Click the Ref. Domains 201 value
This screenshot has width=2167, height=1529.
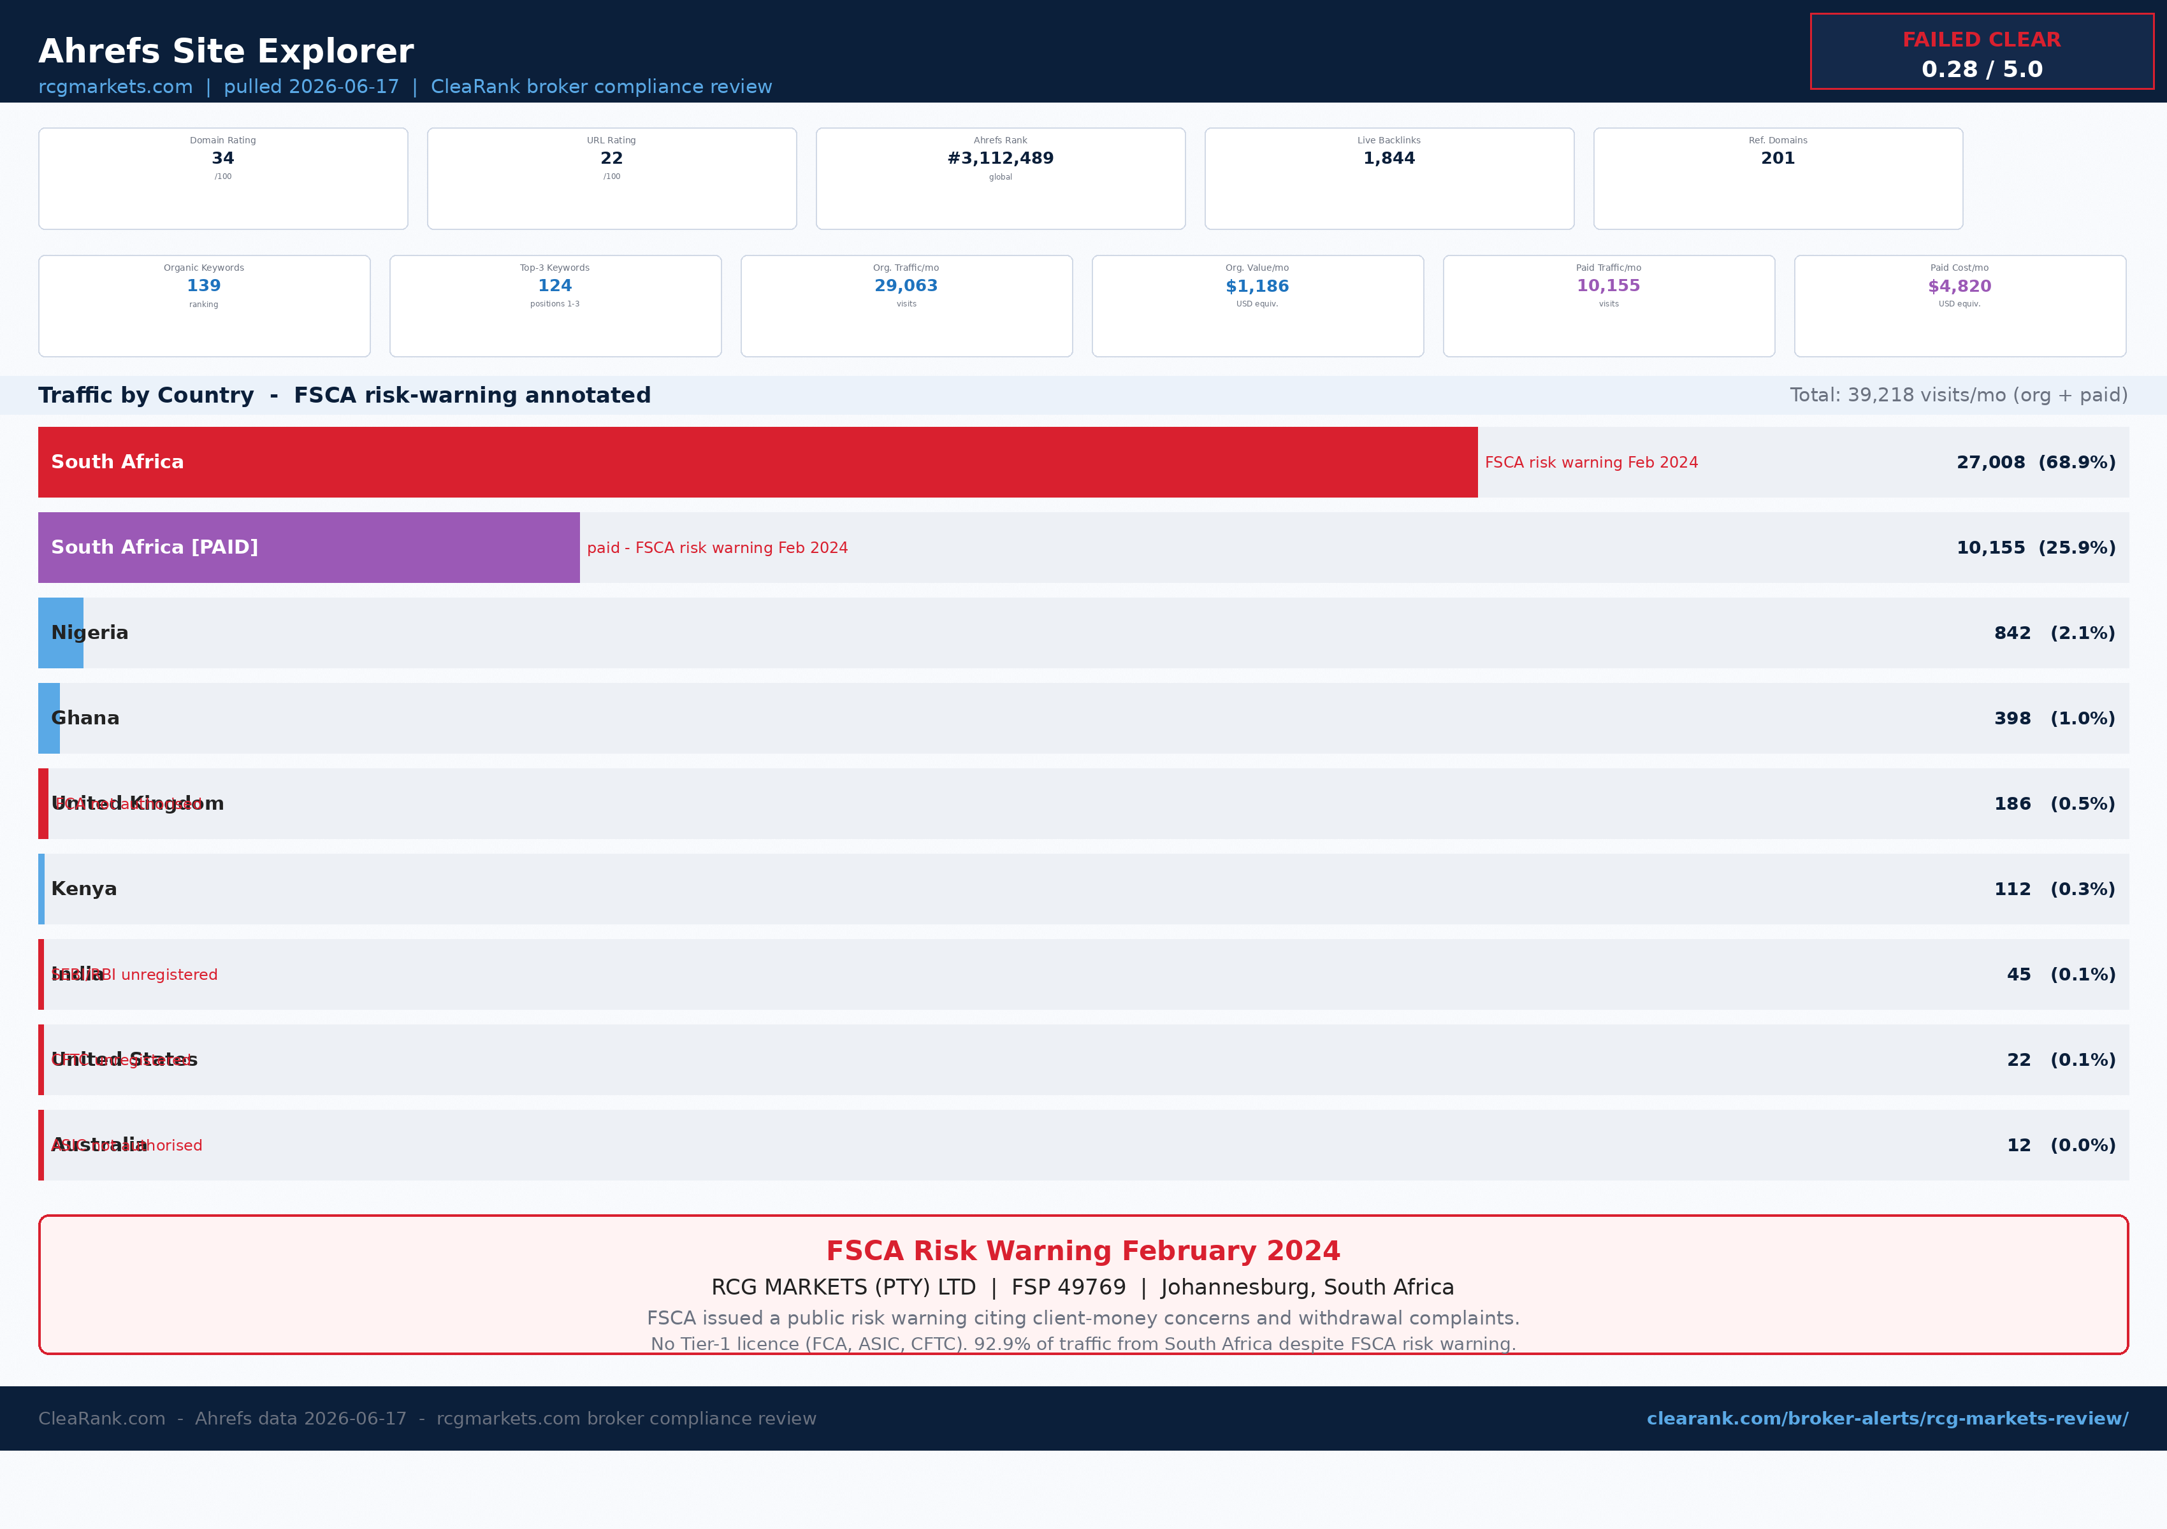pyautogui.click(x=1777, y=159)
